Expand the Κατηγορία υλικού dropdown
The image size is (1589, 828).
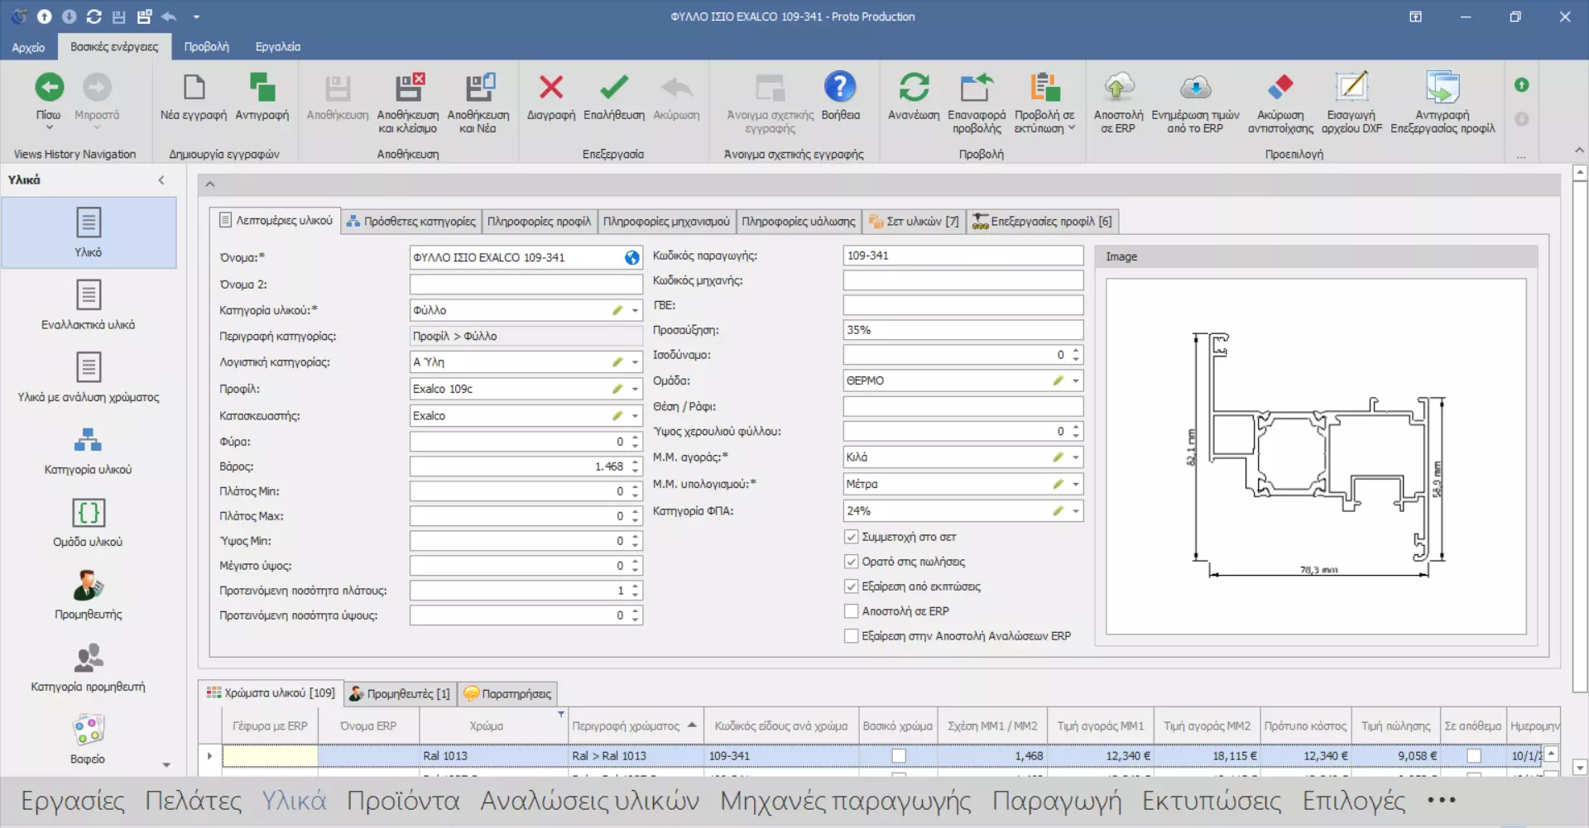click(x=636, y=311)
